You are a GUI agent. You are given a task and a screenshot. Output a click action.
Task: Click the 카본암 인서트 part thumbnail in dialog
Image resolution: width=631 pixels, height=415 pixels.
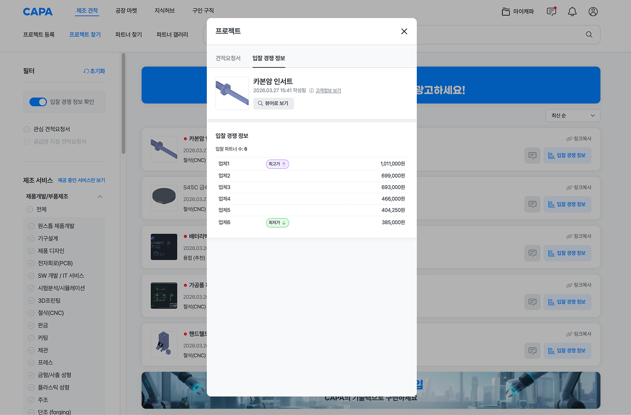(232, 93)
